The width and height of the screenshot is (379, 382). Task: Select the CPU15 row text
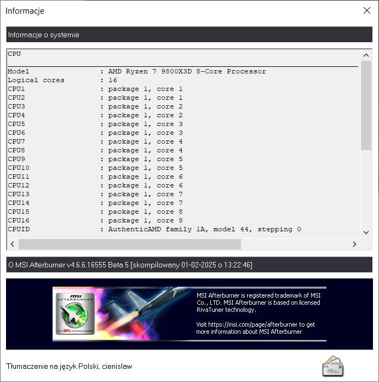click(95, 212)
